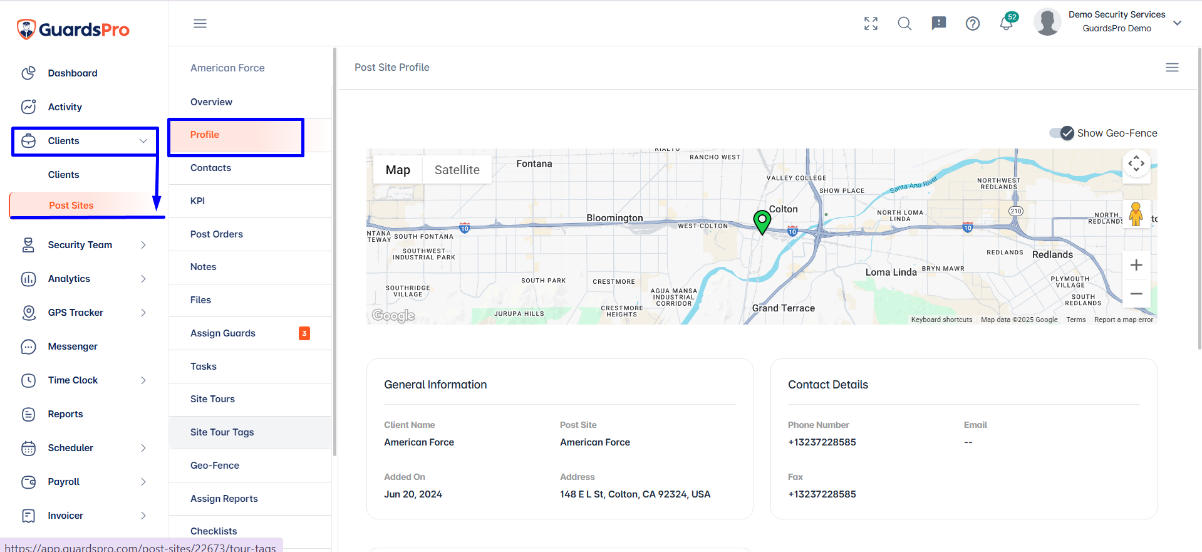Toggle the Show Geo-Fence switch
The image size is (1202, 552).
click(x=1062, y=133)
